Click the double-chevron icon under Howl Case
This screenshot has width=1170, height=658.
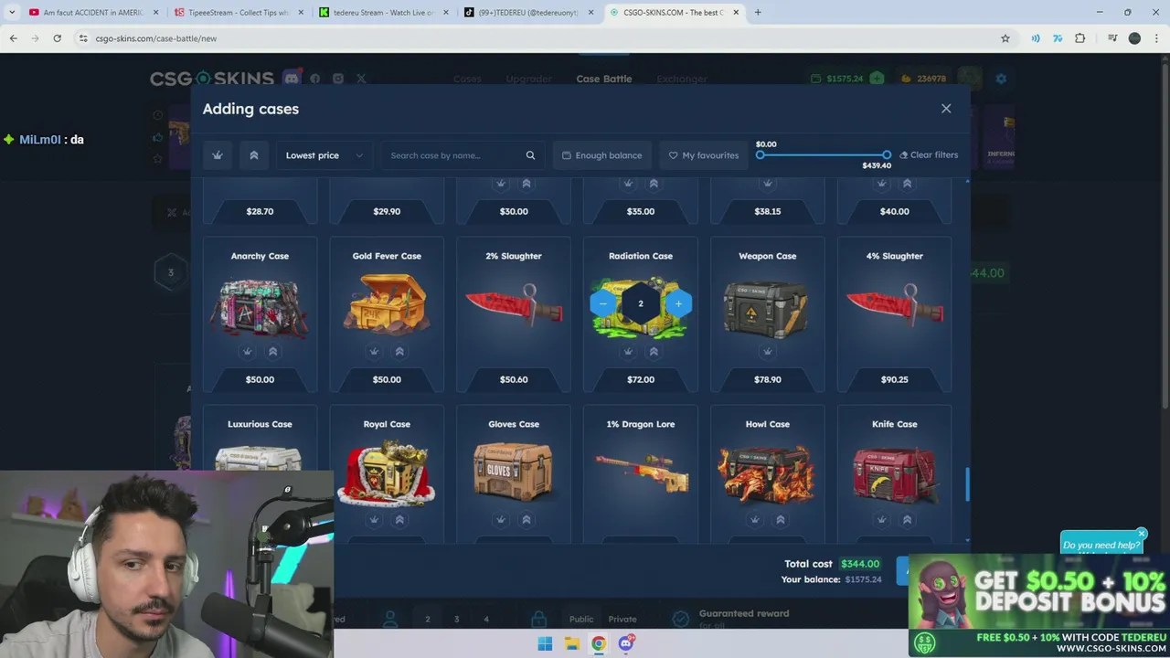click(x=781, y=520)
